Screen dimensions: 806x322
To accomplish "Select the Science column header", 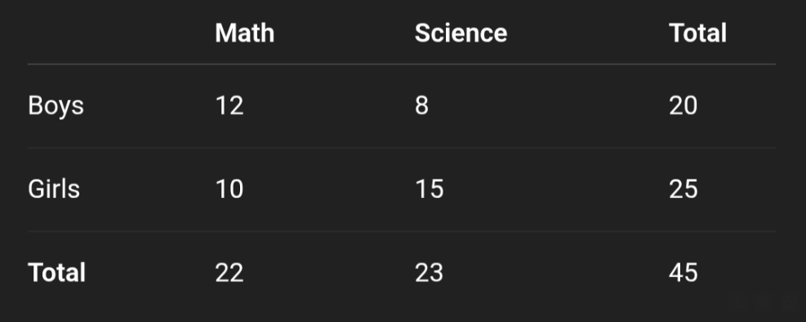I will 461,33.
